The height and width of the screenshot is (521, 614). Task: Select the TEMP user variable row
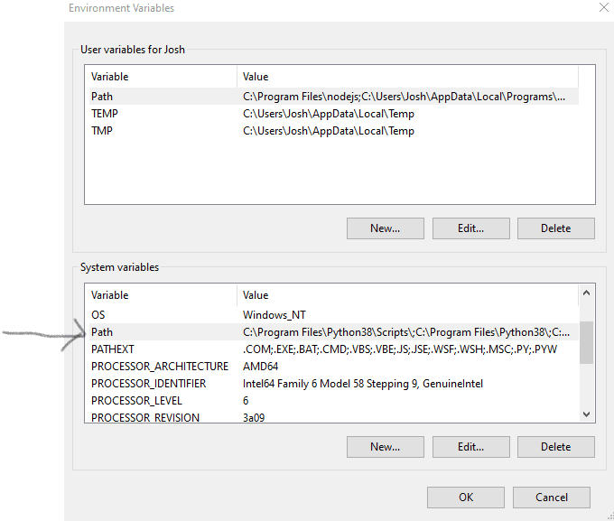click(332, 114)
